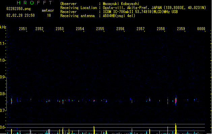The height and width of the screenshot is (134, 212).
Task: Click the 1.1 frequency axis label
Action: [x=2, y=44]
